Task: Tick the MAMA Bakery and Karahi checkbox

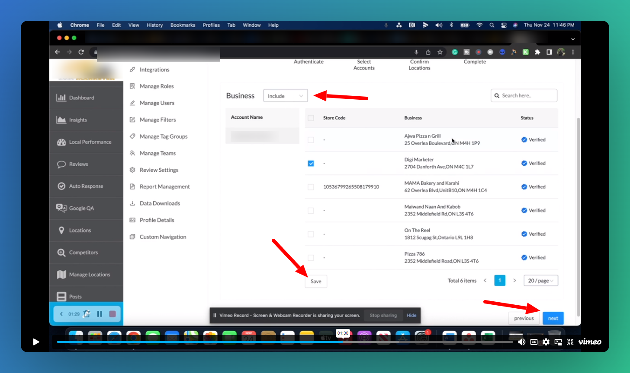Action: (311, 187)
